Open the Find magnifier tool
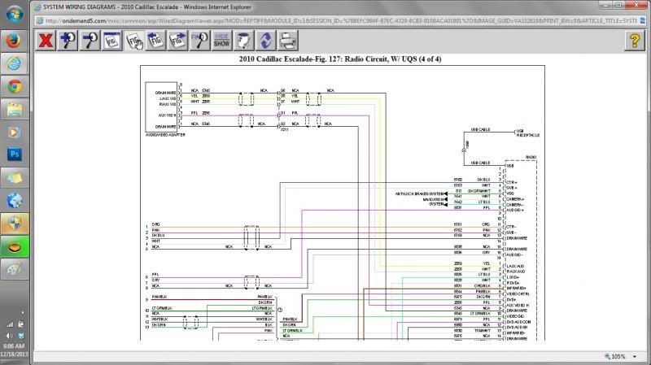 tap(199, 41)
